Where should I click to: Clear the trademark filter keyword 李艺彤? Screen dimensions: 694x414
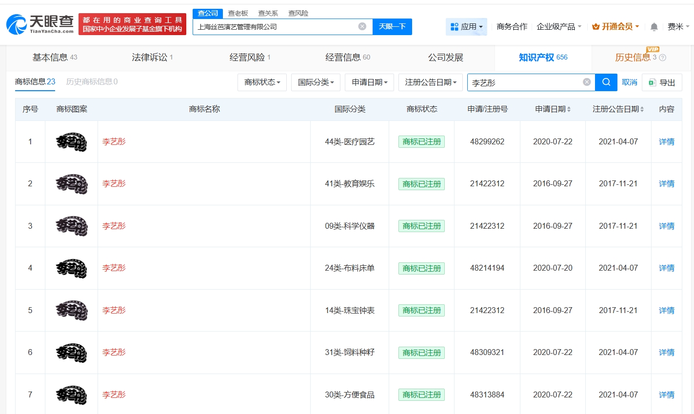(x=587, y=82)
